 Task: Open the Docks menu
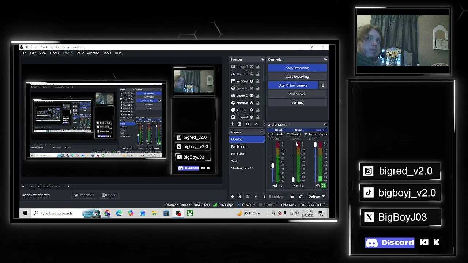click(54, 53)
